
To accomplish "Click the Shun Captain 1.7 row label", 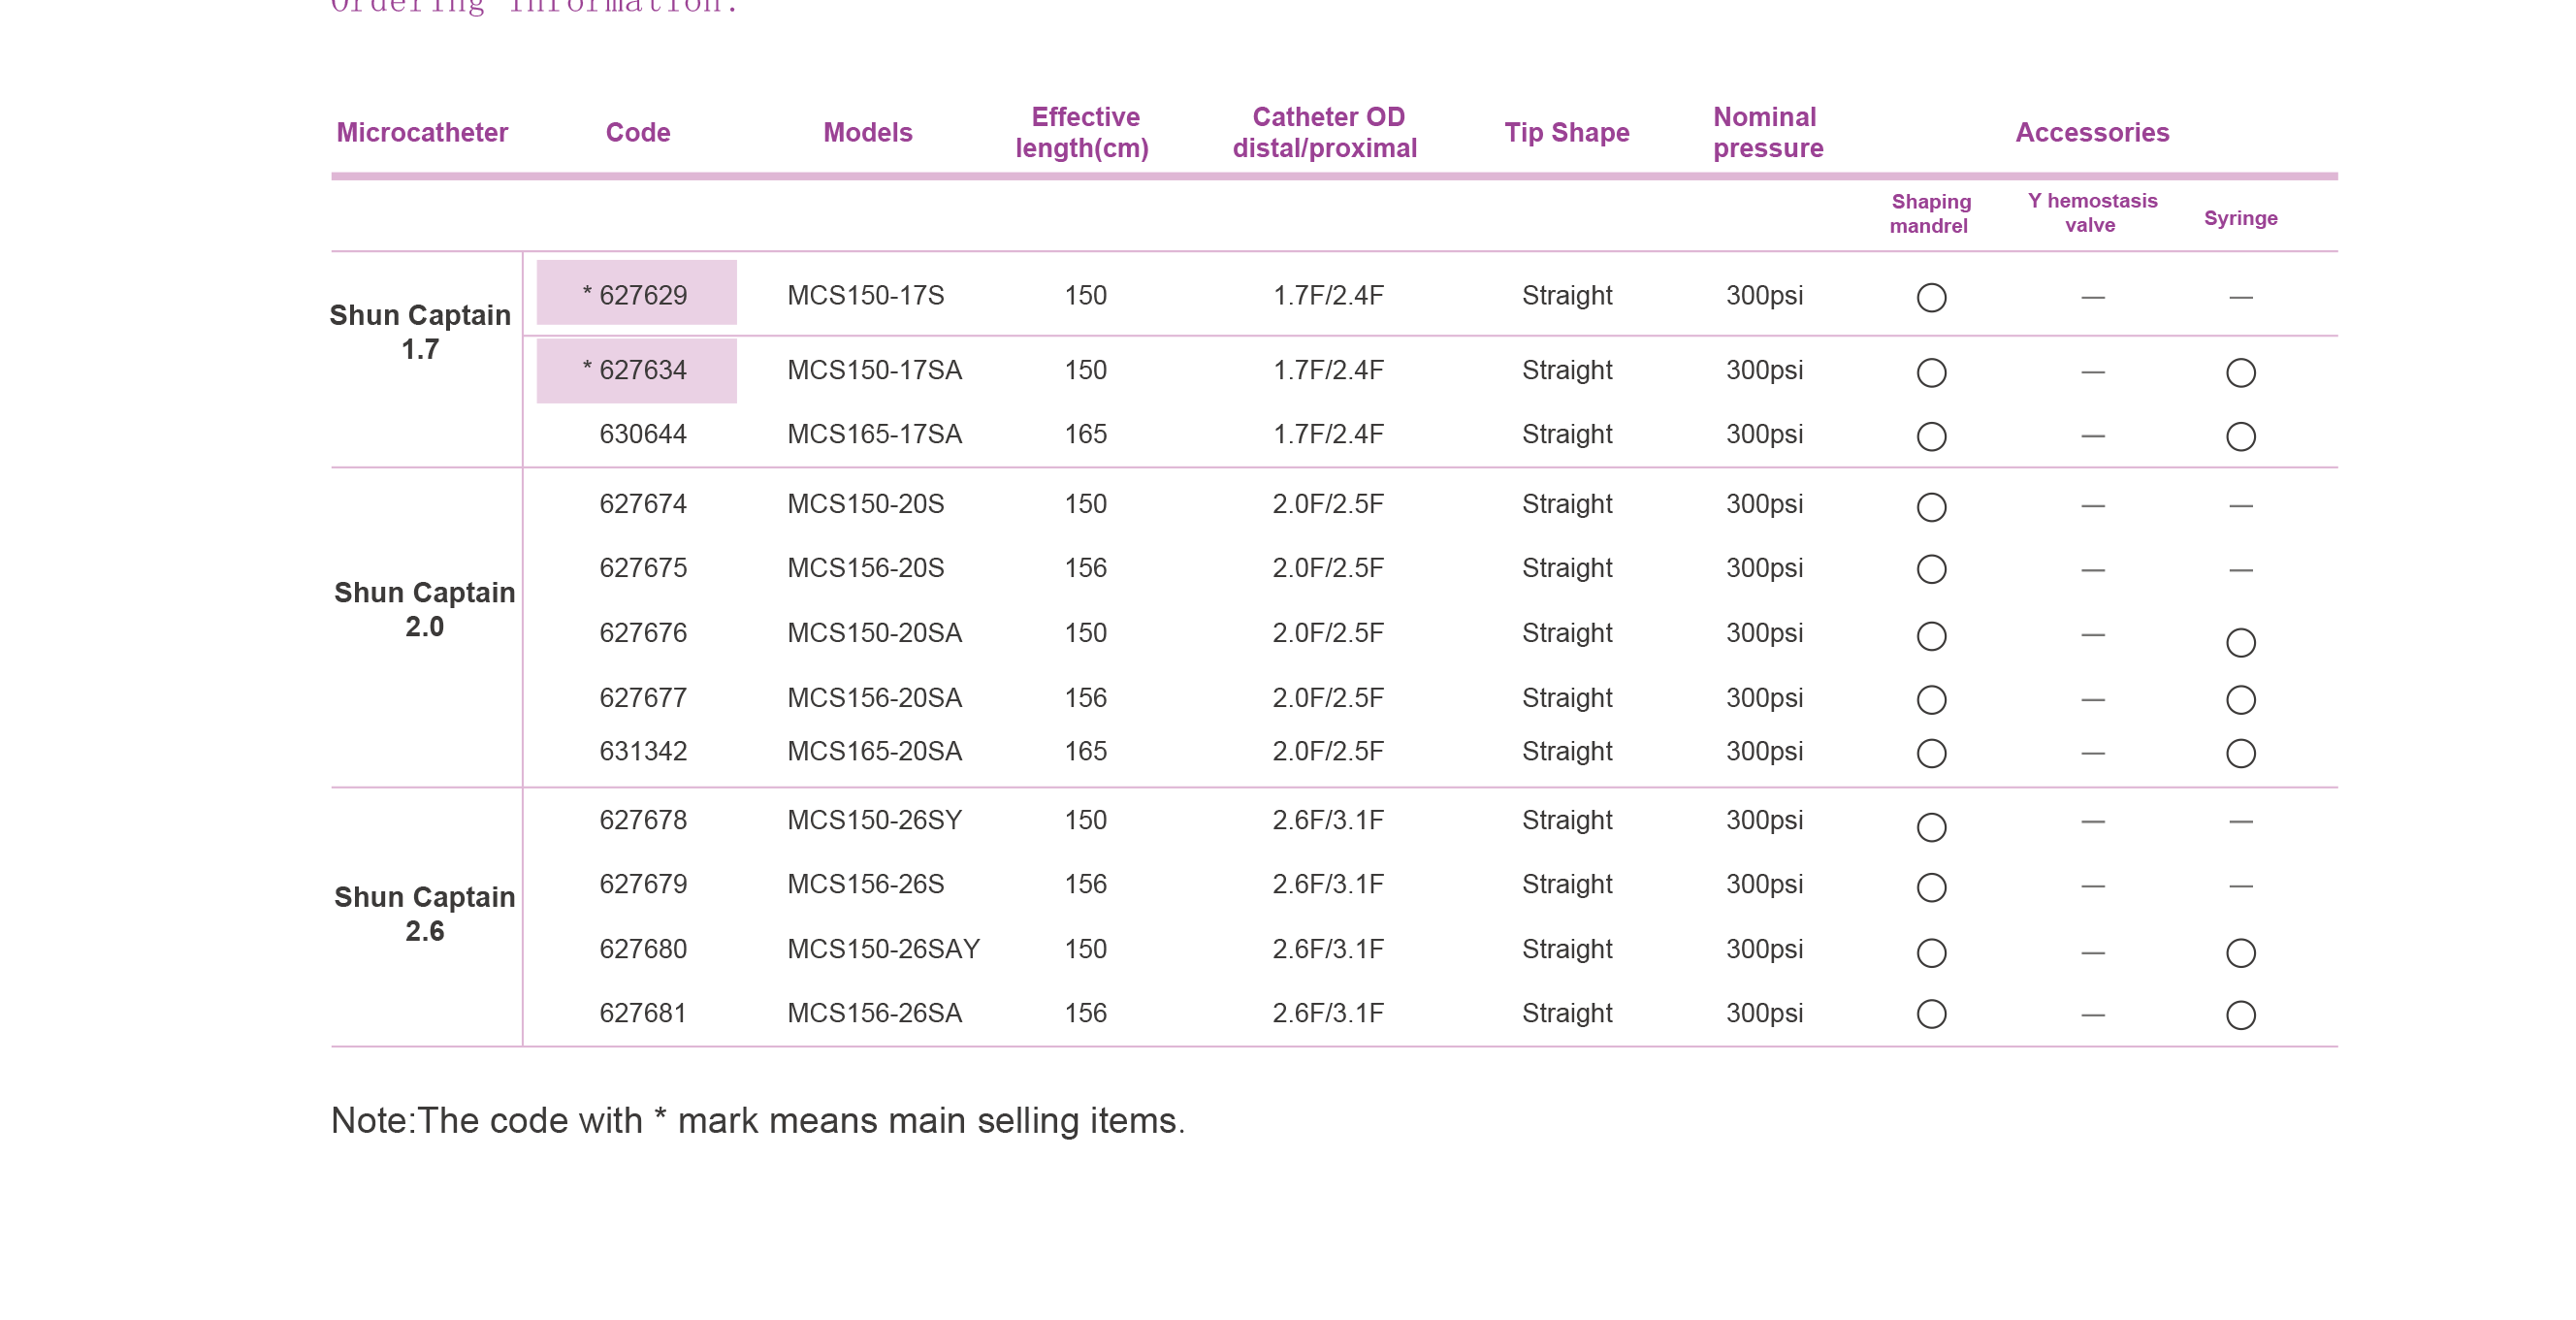I will 420,332.
